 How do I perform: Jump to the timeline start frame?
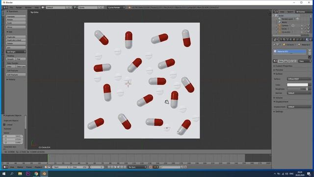(x=109, y=167)
